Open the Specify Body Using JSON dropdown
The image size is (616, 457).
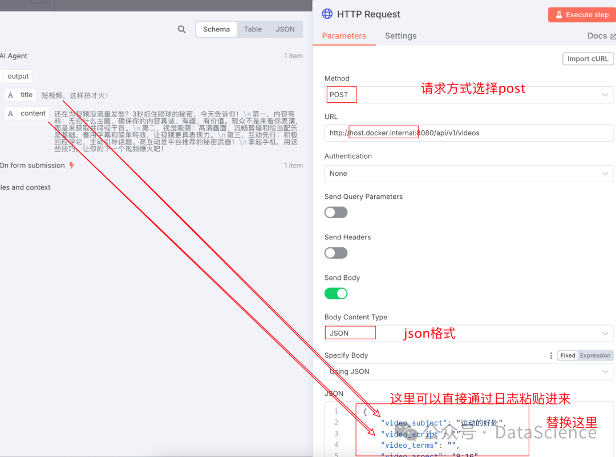[x=469, y=371]
